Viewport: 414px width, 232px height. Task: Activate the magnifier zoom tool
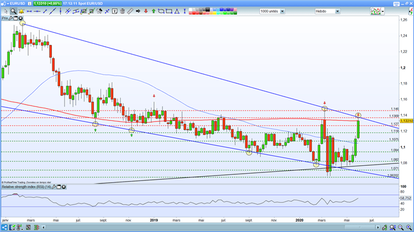click(13, 12)
